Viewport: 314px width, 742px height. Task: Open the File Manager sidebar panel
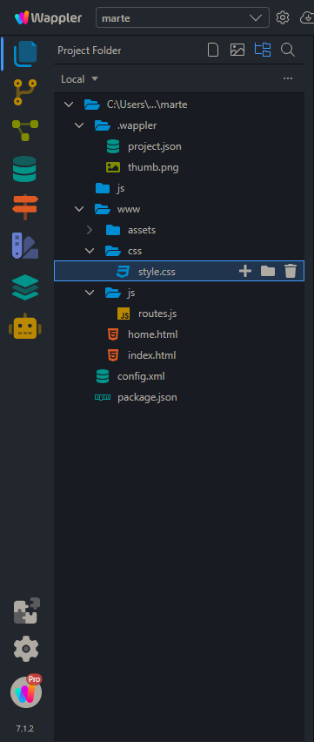[25, 53]
